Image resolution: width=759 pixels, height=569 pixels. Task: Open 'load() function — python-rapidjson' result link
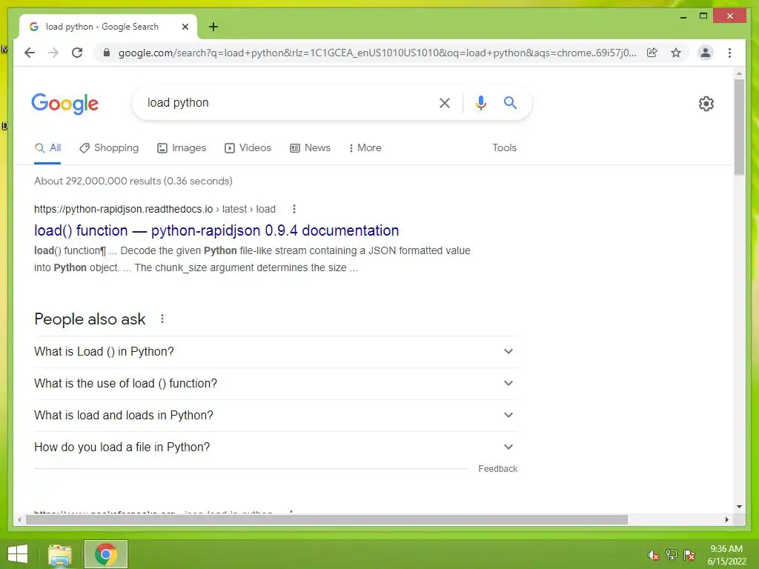pos(216,231)
